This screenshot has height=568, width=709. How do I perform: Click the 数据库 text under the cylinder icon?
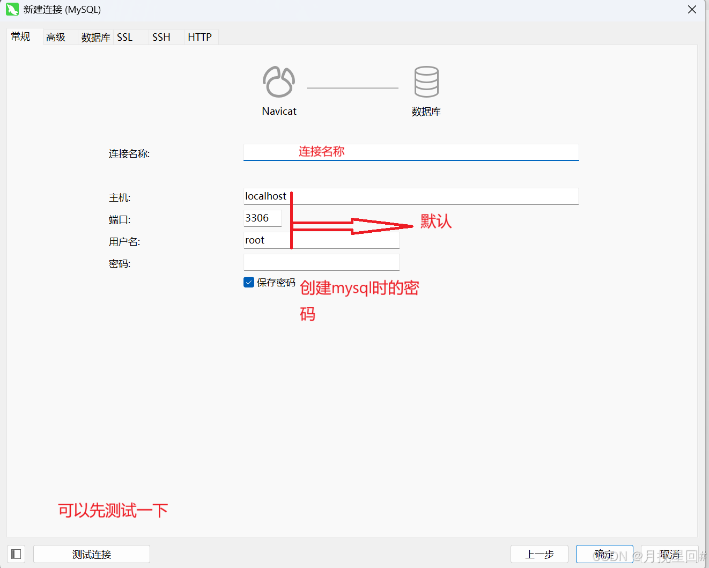point(426,112)
